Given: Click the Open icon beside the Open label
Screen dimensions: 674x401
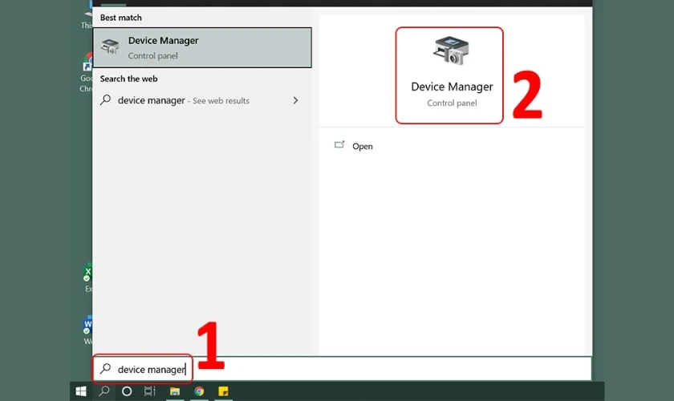Looking at the screenshot, I should (x=339, y=145).
